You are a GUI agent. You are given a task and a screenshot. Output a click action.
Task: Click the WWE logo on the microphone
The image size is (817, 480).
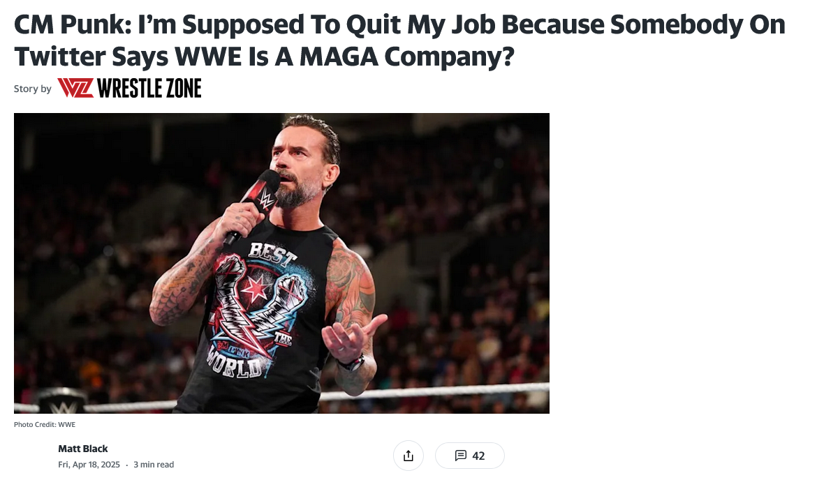click(x=266, y=200)
